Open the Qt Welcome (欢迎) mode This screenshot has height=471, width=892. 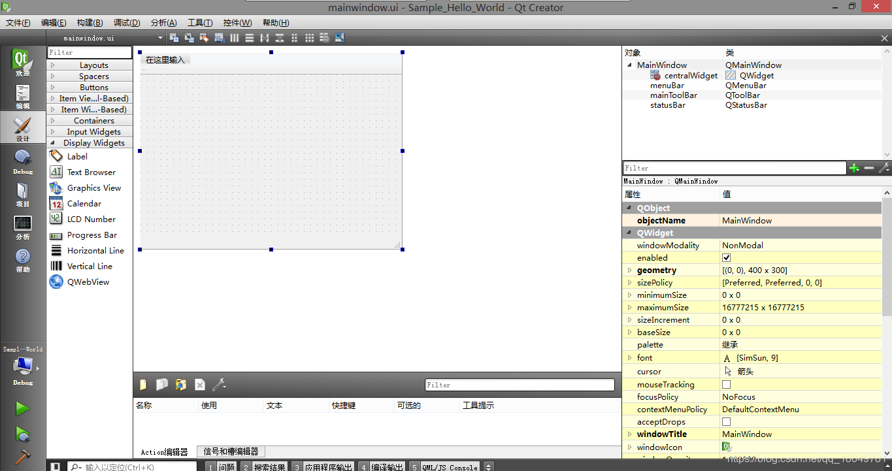23,63
